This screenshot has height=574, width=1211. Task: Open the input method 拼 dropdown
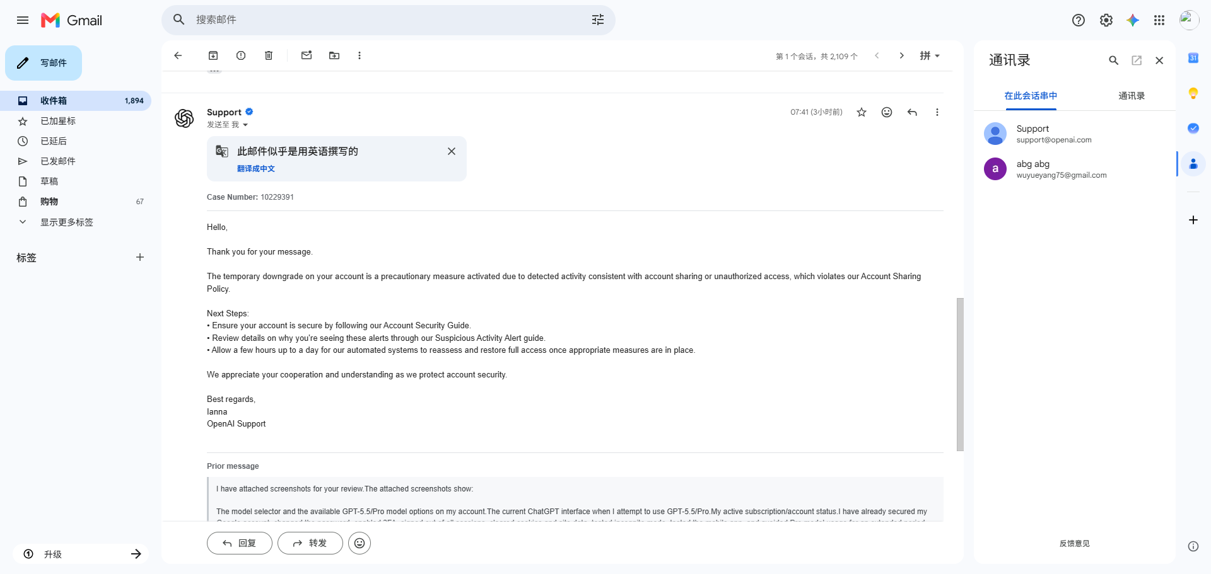(x=930, y=55)
